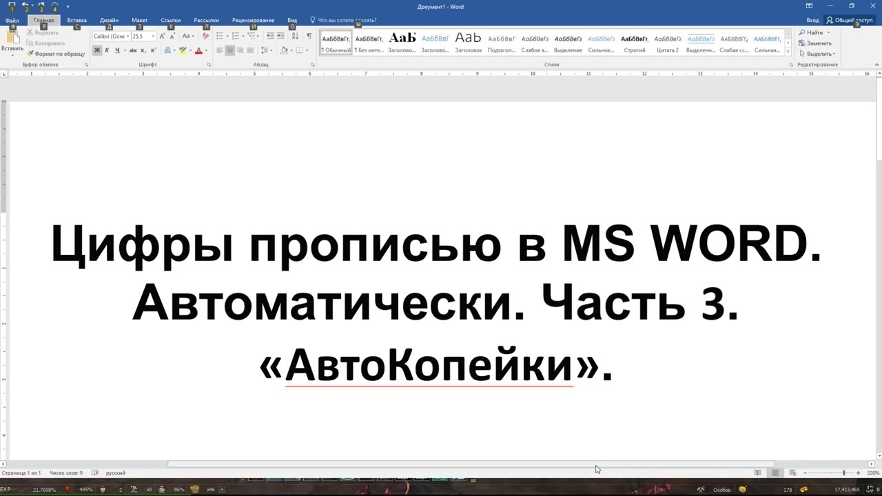Image resolution: width=882 pixels, height=496 pixels.
Task: Click the text effects icon
Action: pos(167,50)
